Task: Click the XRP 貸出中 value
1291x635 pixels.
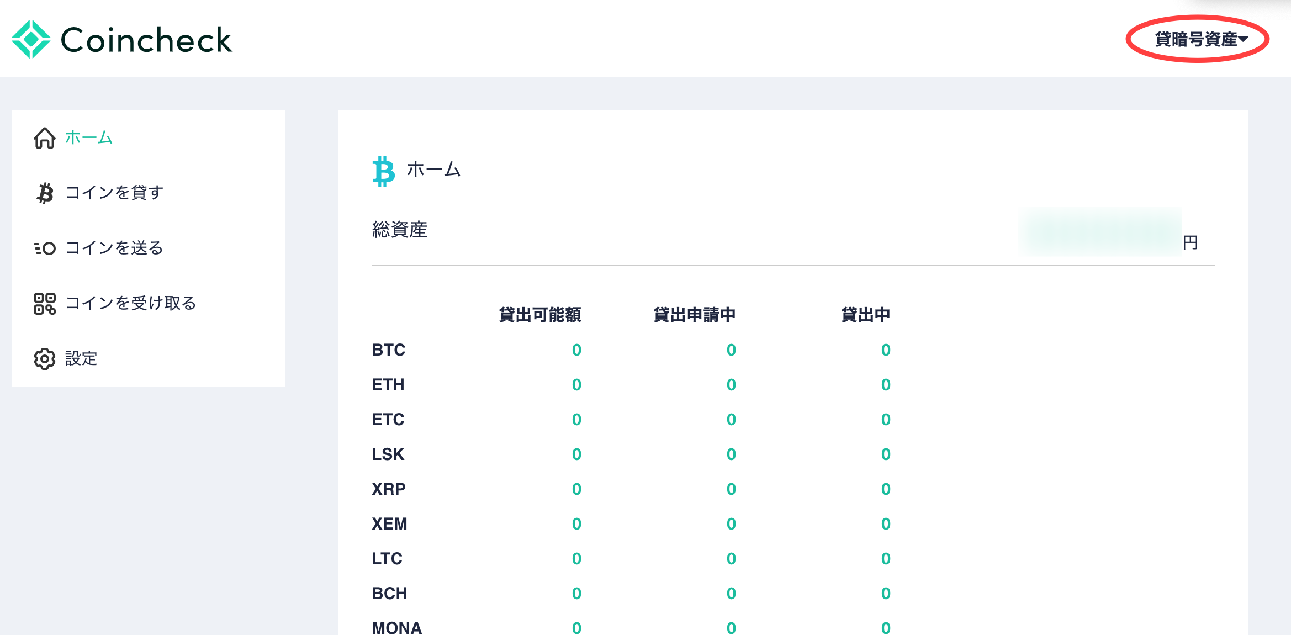Action: point(886,489)
